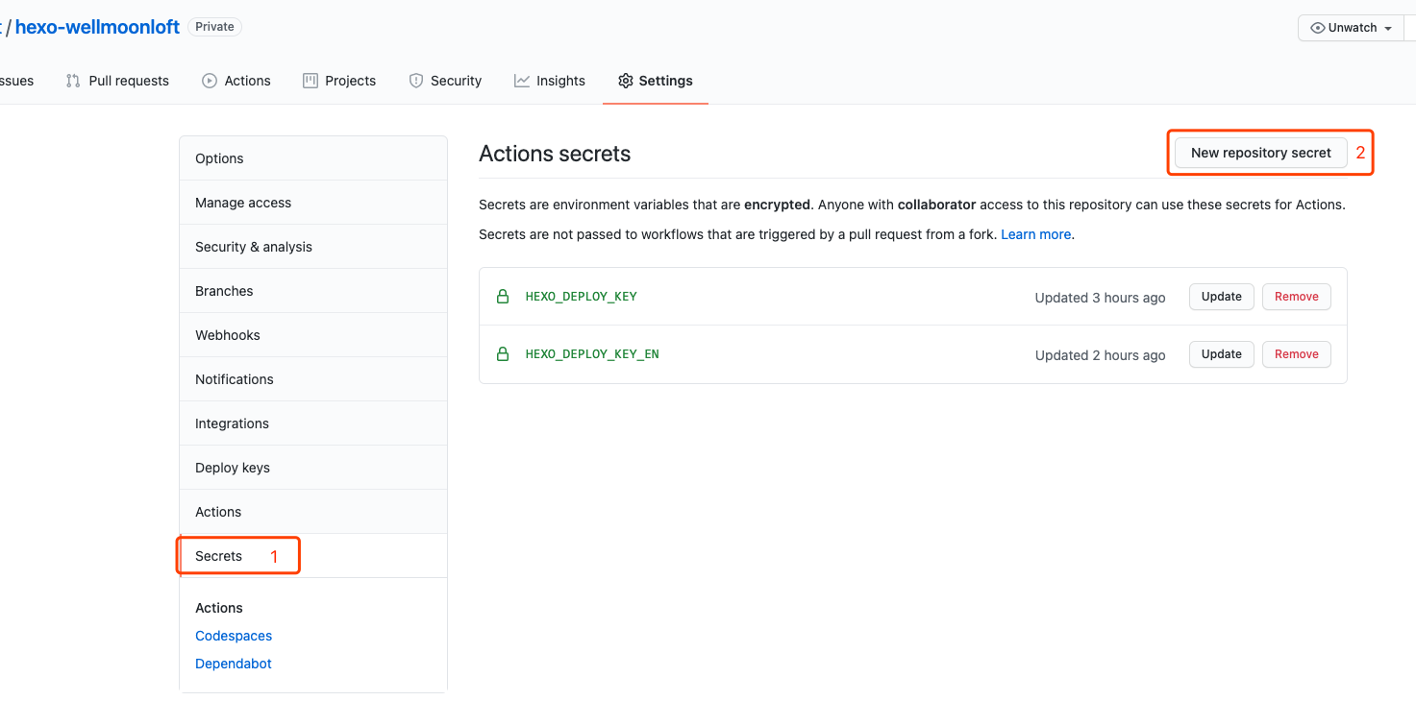Screen dimensions: 1416x701
Task: Click the HEXO_DEPLOY_KEY_EN secret name
Action: pos(592,354)
